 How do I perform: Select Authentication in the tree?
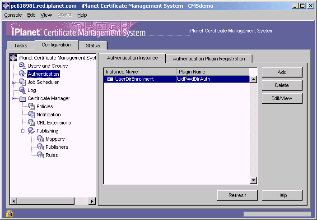pyautogui.click(x=43, y=74)
